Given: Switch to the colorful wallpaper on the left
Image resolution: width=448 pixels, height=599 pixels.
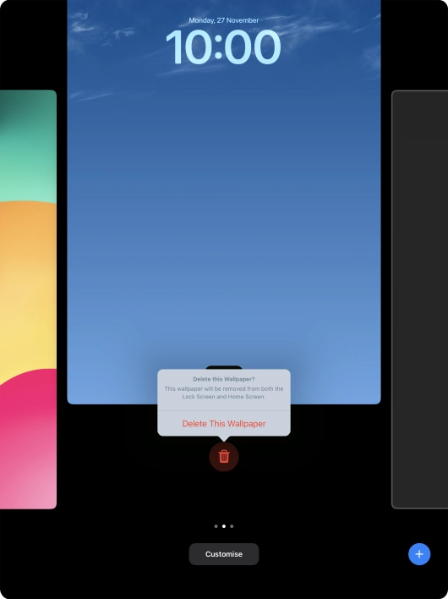Looking at the screenshot, I should click(x=28, y=299).
